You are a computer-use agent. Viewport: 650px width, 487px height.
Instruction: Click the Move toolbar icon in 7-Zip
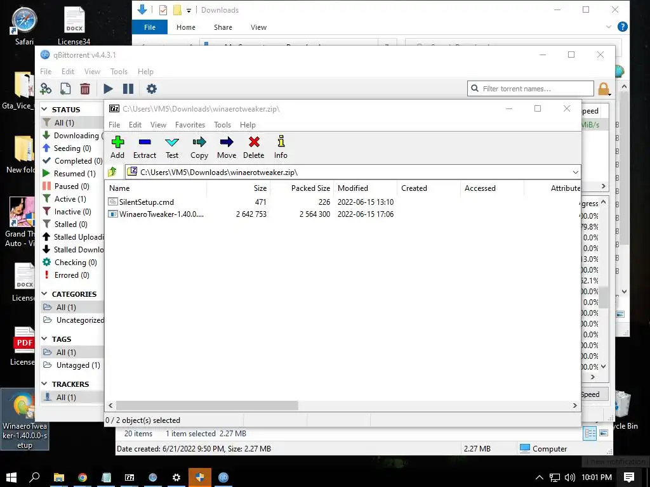pos(227,143)
